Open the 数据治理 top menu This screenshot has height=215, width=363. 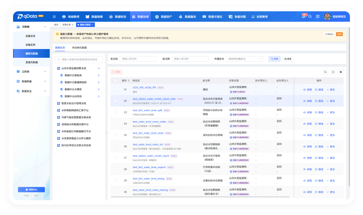tap(141, 17)
